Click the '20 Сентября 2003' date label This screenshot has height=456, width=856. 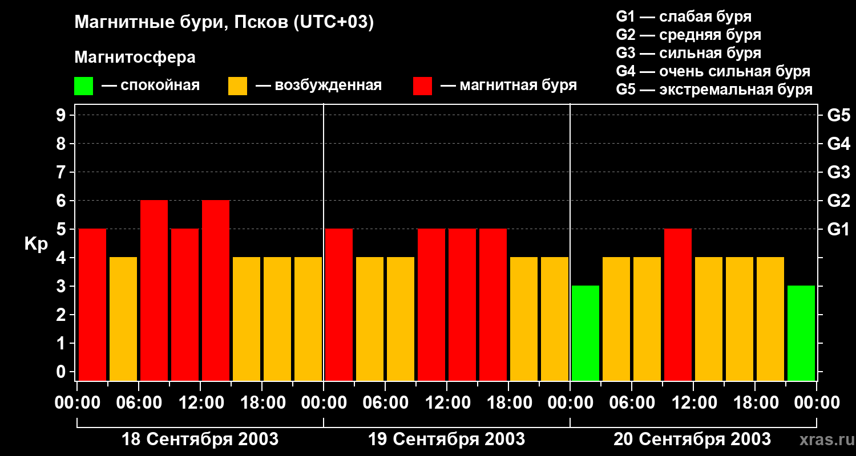692,439
